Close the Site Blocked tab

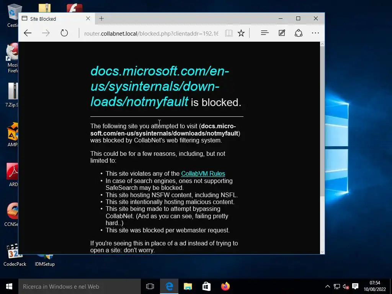click(88, 18)
